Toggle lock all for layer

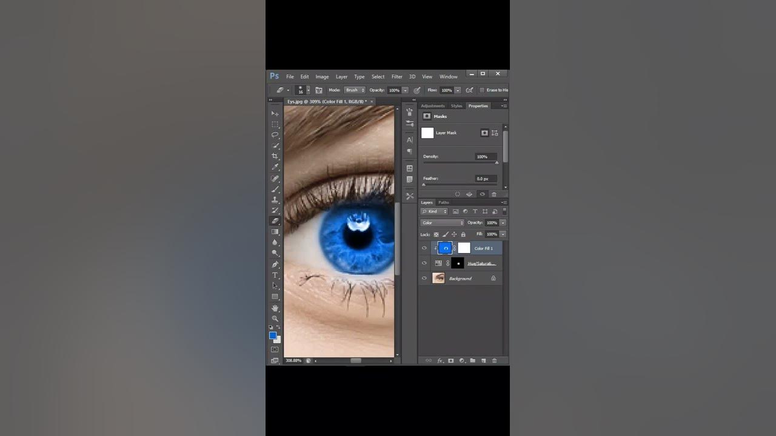(x=463, y=234)
